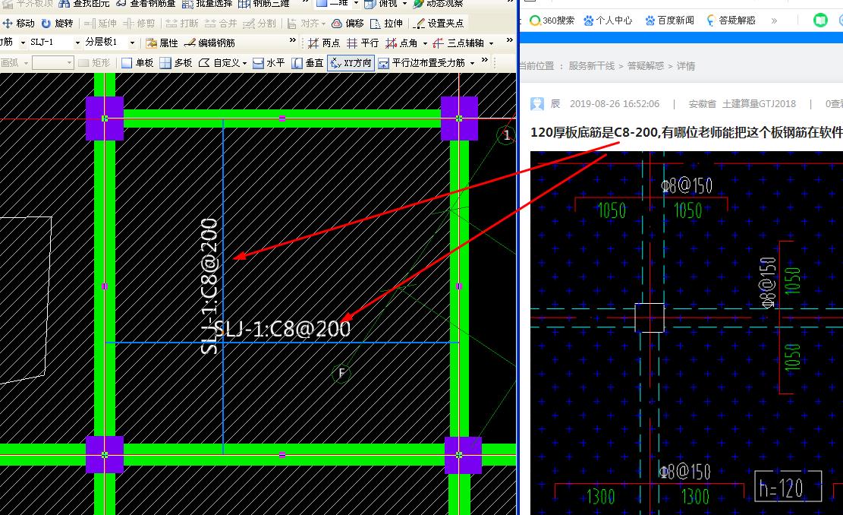
Task: Expand more bookmarks chevron in browser
Action: tap(774, 21)
